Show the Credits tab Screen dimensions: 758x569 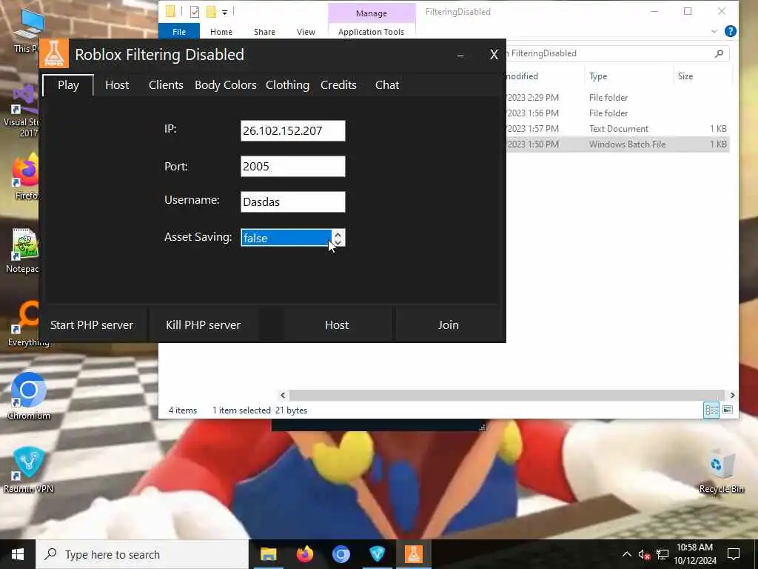tap(338, 85)
